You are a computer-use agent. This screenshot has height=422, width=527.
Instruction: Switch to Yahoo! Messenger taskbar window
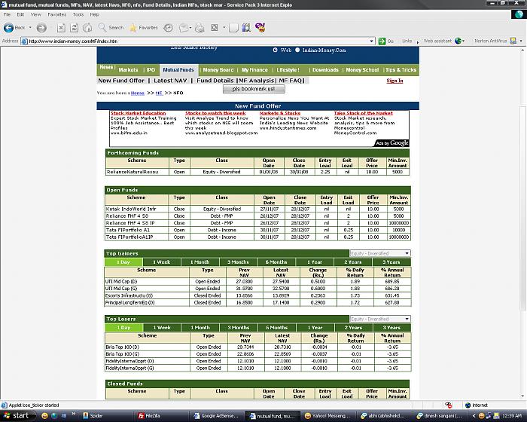point(327,416)
